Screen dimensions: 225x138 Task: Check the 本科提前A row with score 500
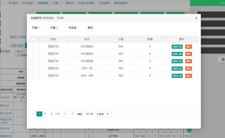tap(34, 46)
